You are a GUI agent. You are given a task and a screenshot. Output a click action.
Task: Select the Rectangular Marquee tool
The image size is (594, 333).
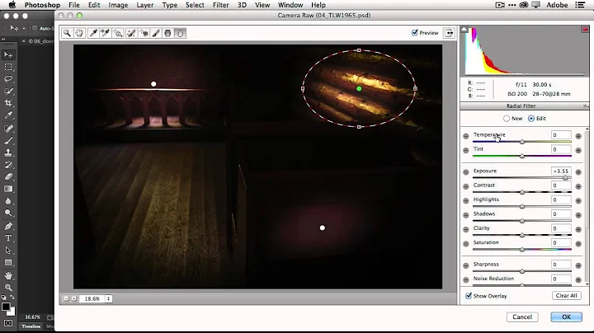(8, 67)
